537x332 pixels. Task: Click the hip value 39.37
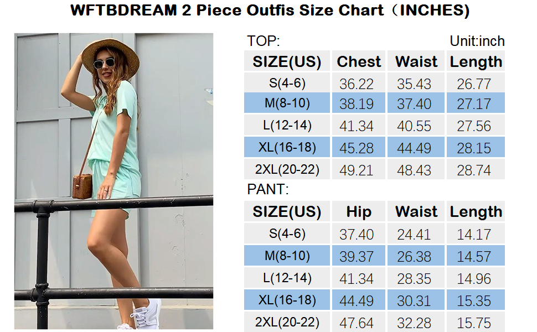(357, 257)
